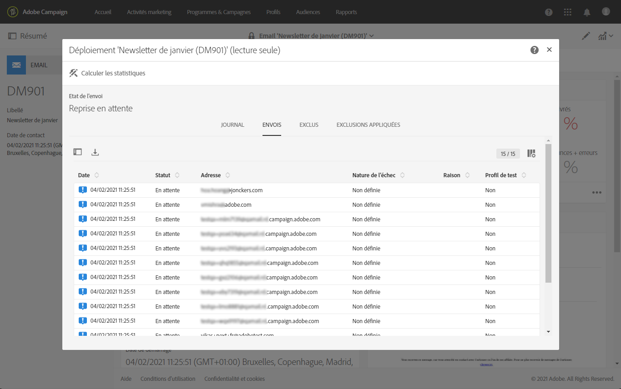Sort by the Adresse column arrows
The width and height of the screenshot is (621, 389).
(x=227, y=175)
